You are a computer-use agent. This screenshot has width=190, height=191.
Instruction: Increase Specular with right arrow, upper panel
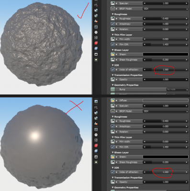(x=187, y=3)
